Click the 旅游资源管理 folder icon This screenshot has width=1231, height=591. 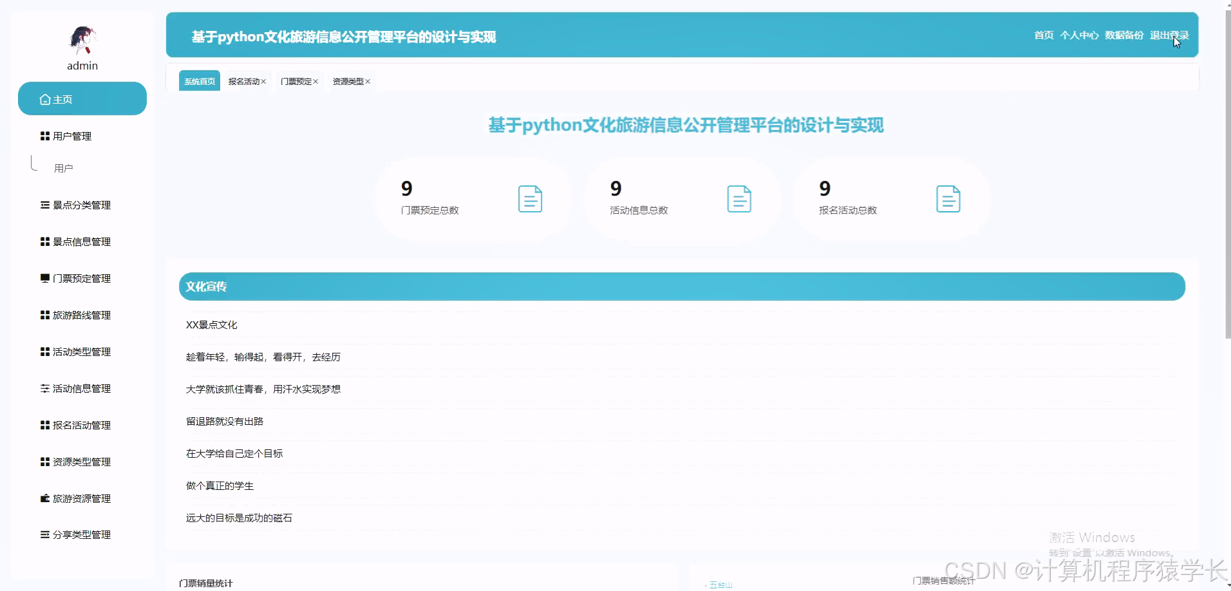tap(45, 498)
